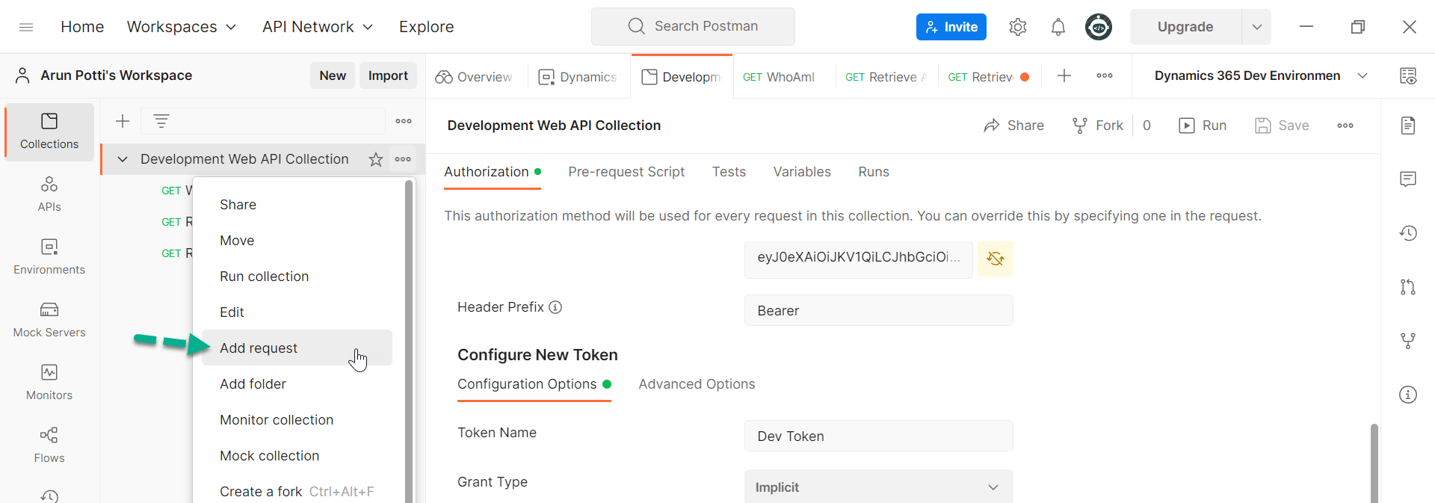Open the APIs sidebar section

pos(49,194)
